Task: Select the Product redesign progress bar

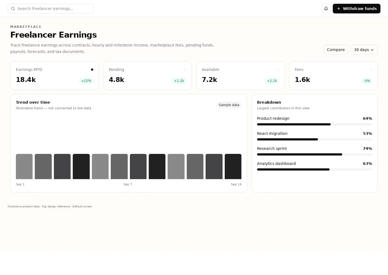Action: (314, 124)
